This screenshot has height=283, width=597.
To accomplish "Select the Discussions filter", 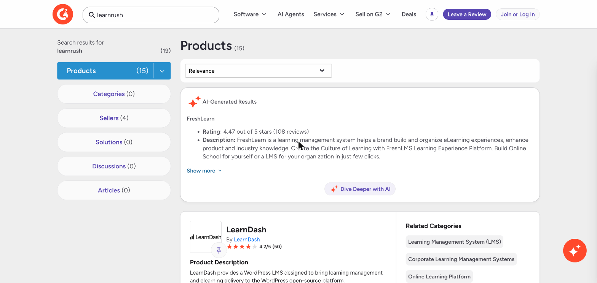I will pyautogui.click(x=114, y=166).
